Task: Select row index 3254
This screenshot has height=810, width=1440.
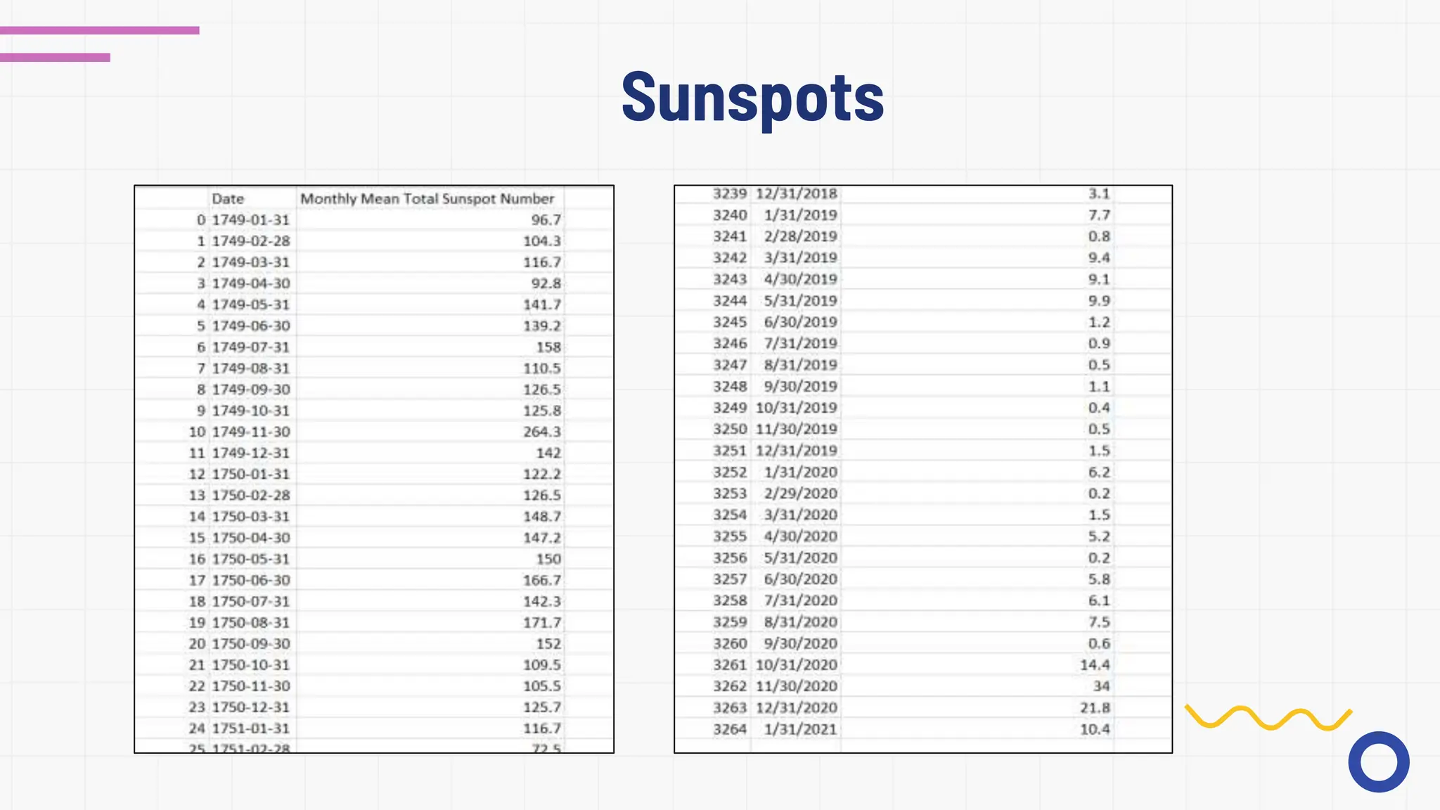Action: click(730, 515)
